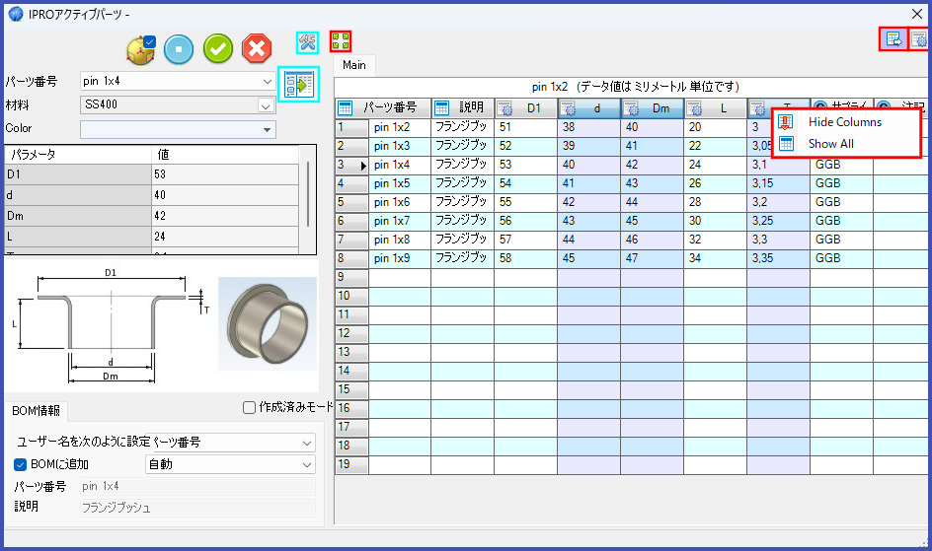Select row header 3 with arrow marker
Image resolution: width=932 pixels, height=551 pixels.
[351, 165]
